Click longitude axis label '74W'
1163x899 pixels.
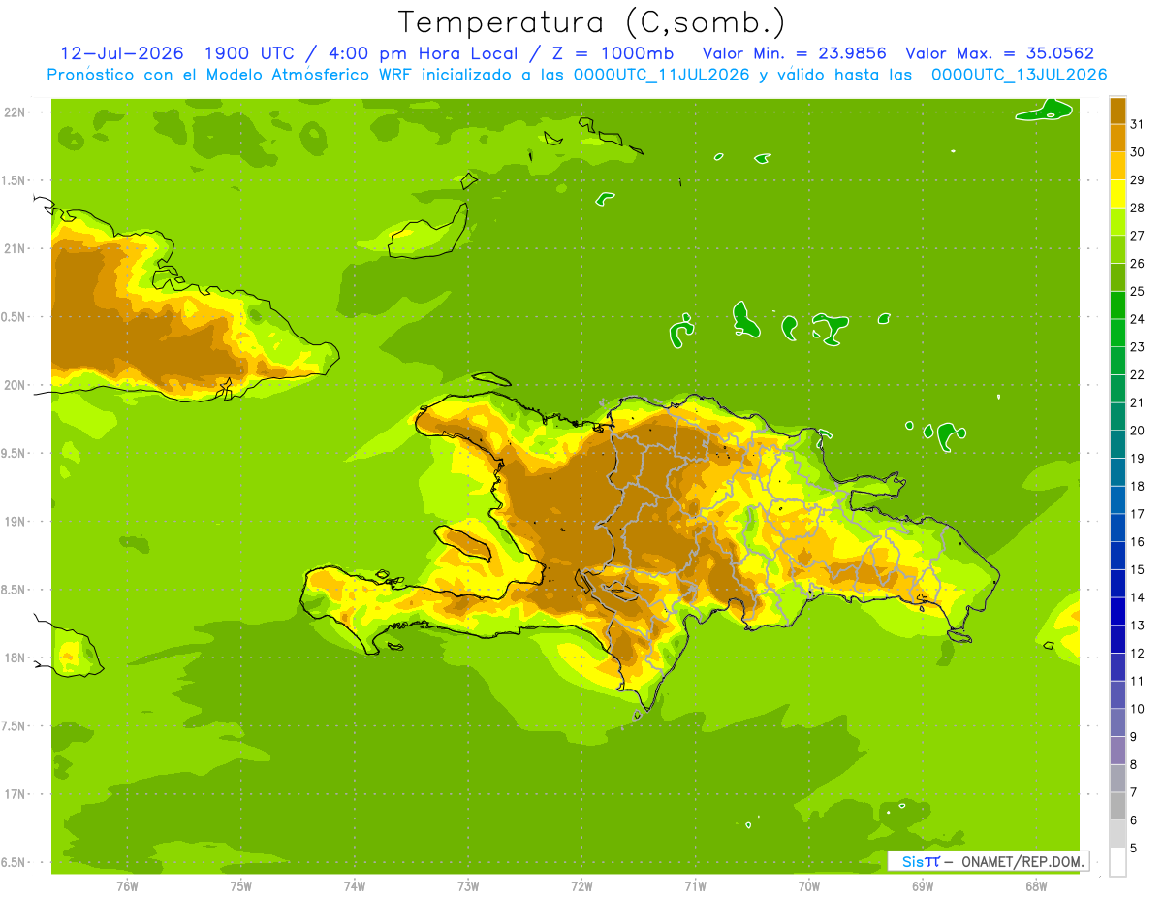pos(354,885)
